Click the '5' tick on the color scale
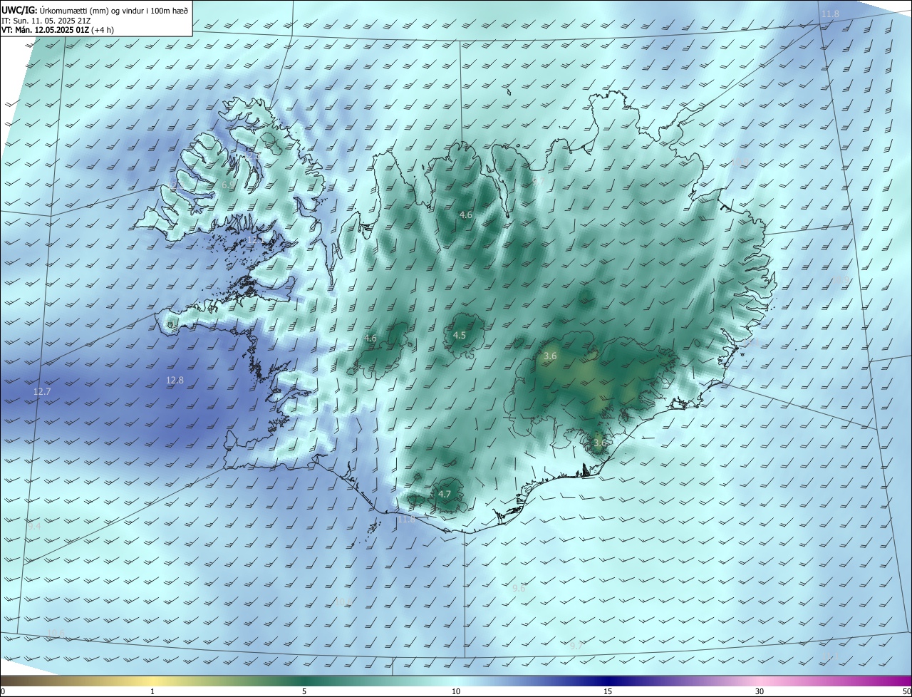The height and width of the screenshot is (697, 912). (x=304, y=692)
